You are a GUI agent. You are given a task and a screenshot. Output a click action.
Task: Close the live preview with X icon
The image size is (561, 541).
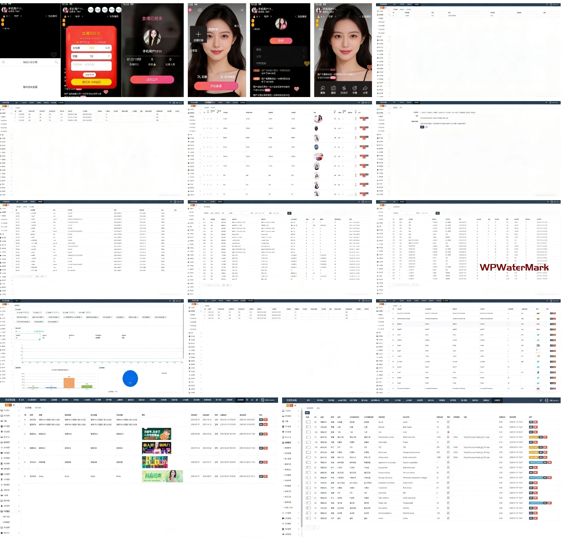click(x=242, y=10)
